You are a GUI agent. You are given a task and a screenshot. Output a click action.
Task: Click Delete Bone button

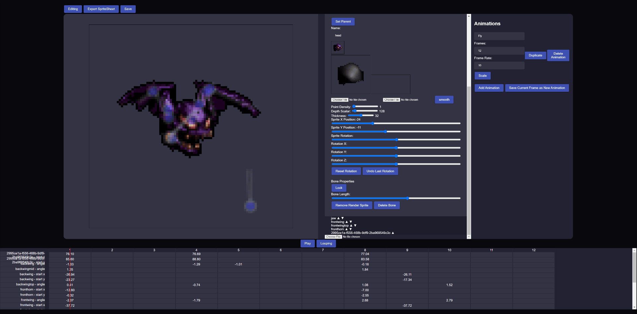point(387,205)
